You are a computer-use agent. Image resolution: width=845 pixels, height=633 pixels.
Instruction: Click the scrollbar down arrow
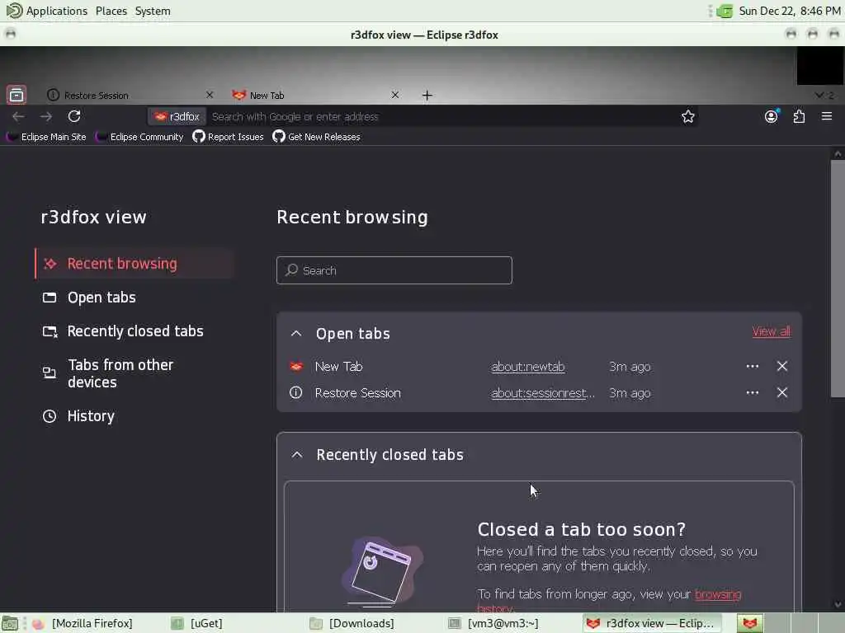point(838,605)
